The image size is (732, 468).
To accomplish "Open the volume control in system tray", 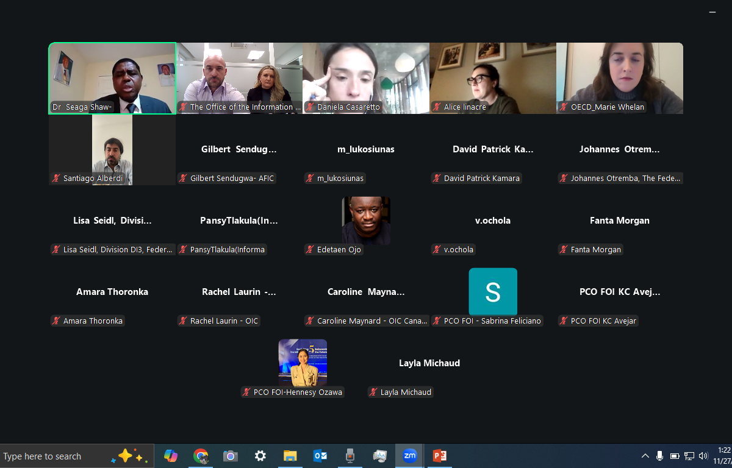I will 703,456.
